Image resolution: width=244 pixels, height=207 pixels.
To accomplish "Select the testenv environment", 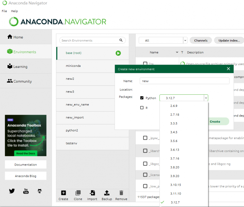I will pyautogui.click(x=93, y=143).
